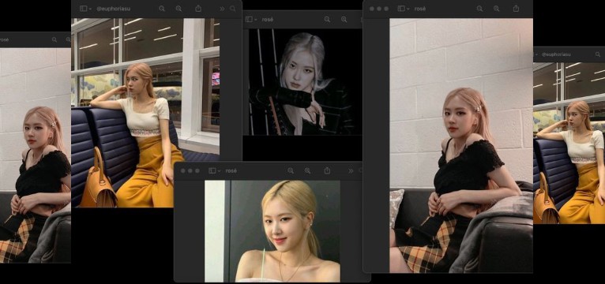Image resolution: width=605 pixels, height=284 pixels.
Task: Select the large plaid-skirt photo on the sofa
Action: tap(461, 146)
